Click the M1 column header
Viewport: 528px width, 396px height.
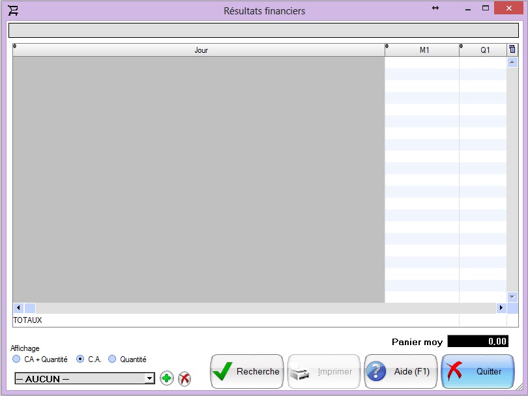tap(424, 50)
